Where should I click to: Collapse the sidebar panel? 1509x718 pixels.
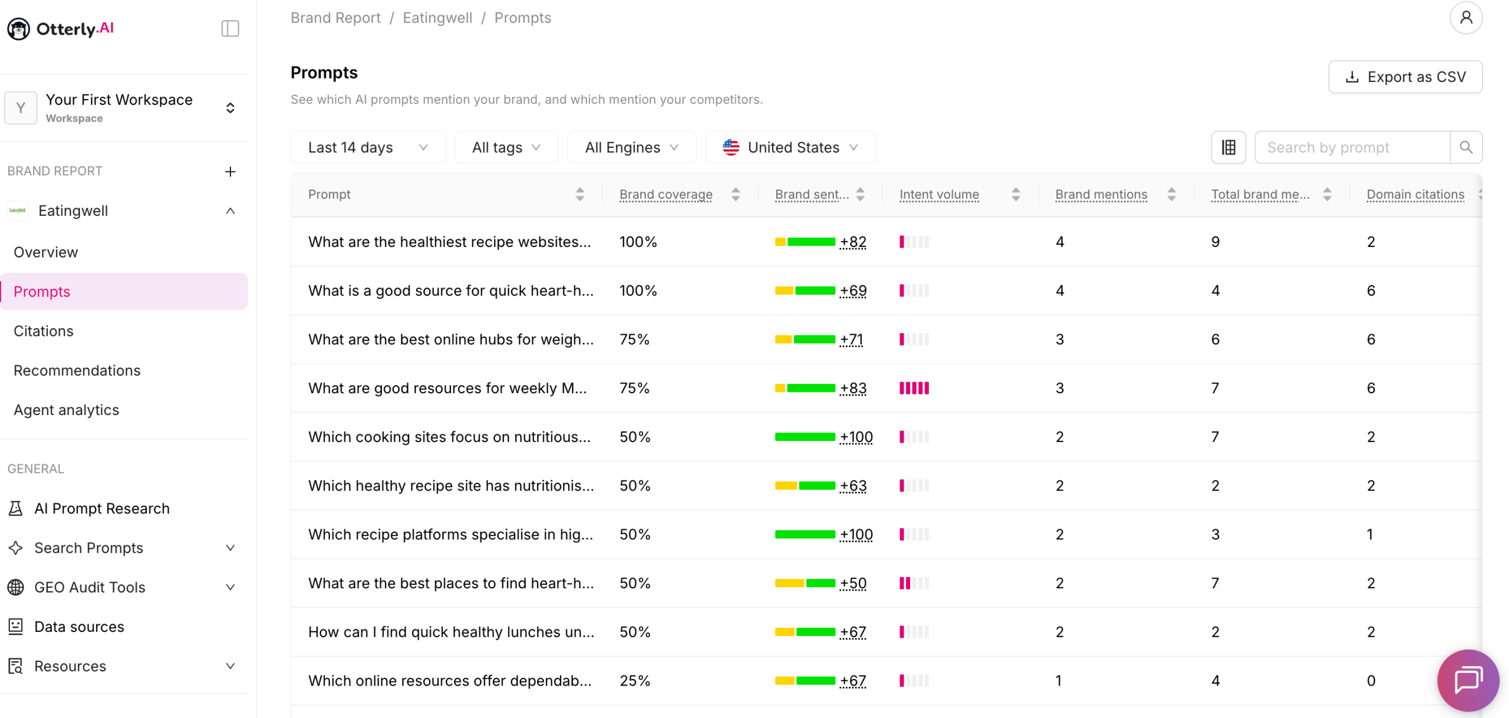click(x=230, y=28)
